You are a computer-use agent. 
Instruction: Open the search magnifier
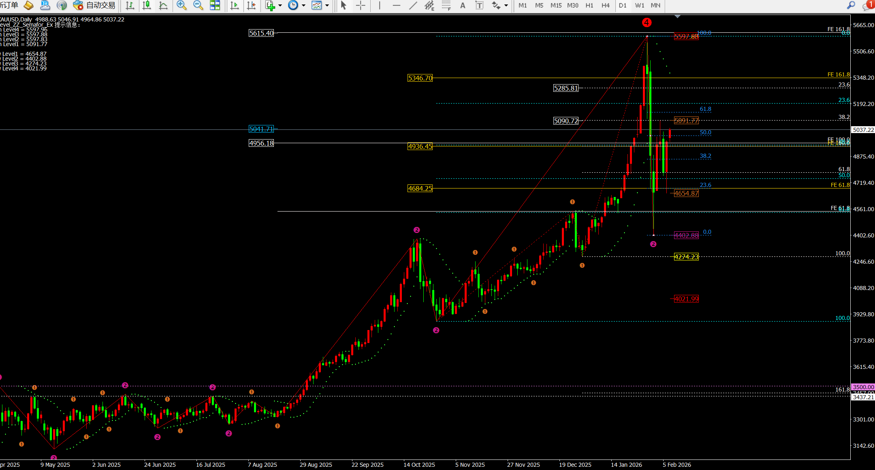851,5
